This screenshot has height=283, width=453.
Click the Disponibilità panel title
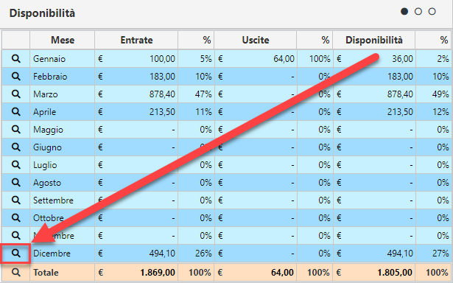(x=42, y=13)
